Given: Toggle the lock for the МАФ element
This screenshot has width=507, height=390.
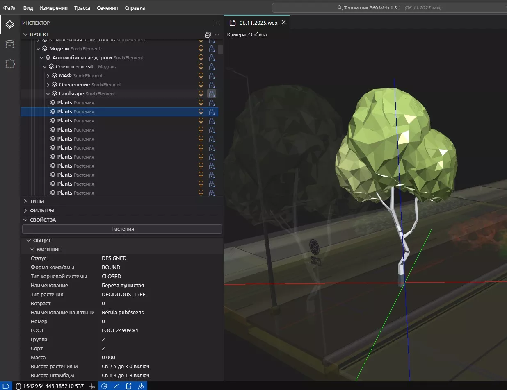Looking at the screenshot, I should [x=212, y=76].
